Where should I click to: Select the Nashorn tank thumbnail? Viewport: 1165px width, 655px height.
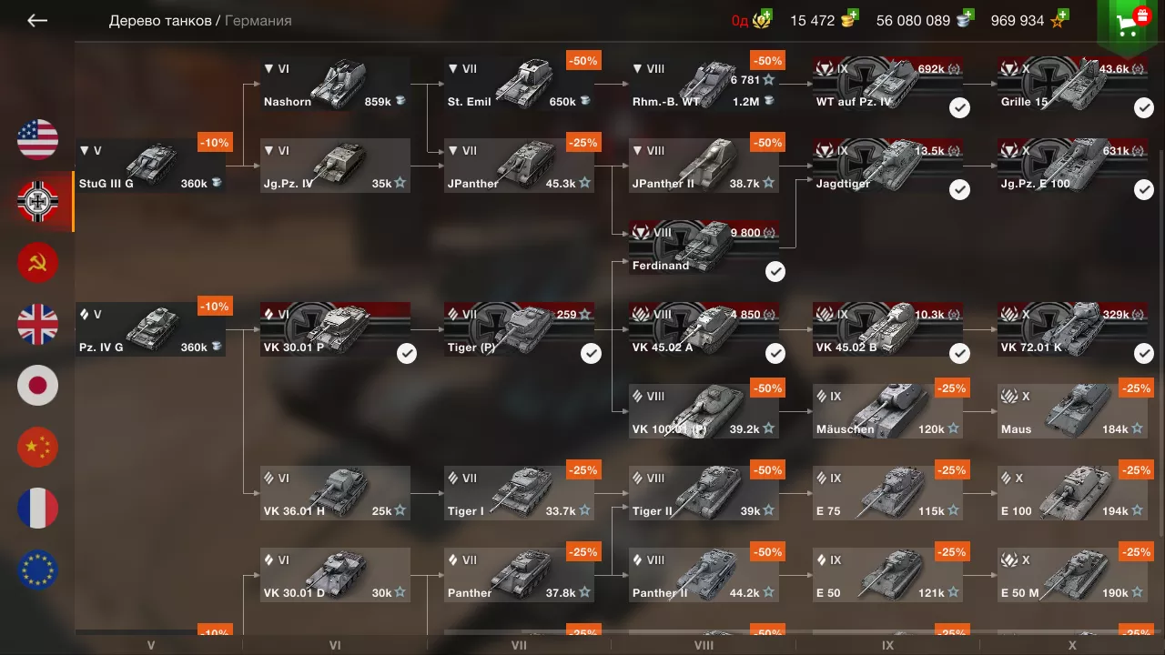click(x=339, y=82)
